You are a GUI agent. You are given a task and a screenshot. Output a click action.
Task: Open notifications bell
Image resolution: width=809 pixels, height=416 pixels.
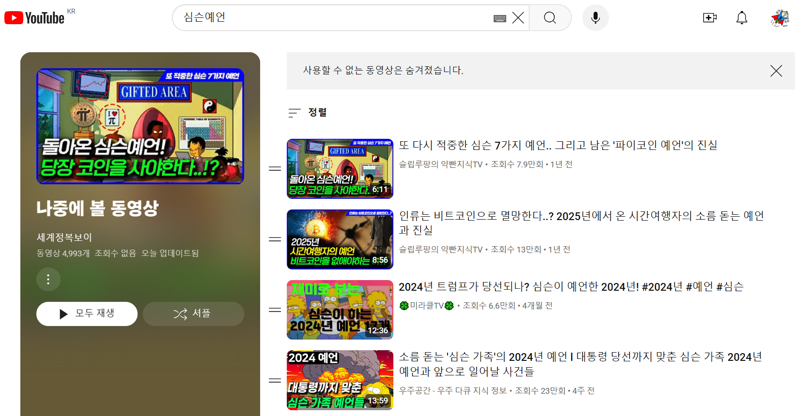tap(742, 18)
